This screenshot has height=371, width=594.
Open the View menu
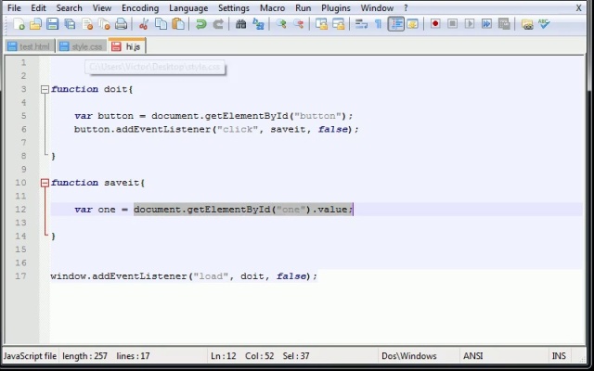coord(102,8)
